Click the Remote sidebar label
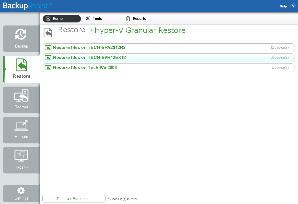Image resolution: width=298 pixels, height=204 pixels. pyautogui.click(x=21, y=137)
